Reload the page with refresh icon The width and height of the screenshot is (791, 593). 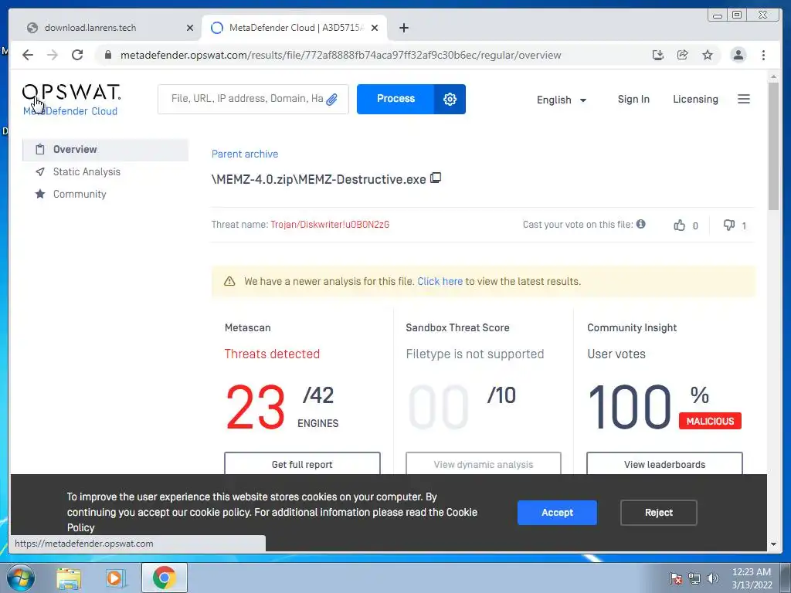pyautogui.click(x=77, y=55)
